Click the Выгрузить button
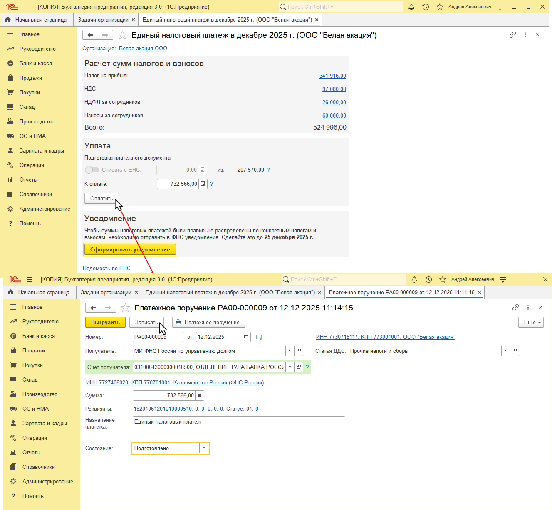The height and width of the screenshot is (510, 552). tap(105, 322)
